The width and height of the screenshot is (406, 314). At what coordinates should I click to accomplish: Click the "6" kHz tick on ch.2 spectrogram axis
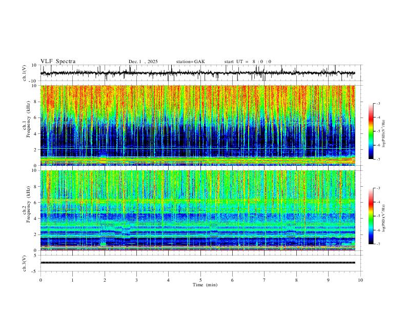35,203
